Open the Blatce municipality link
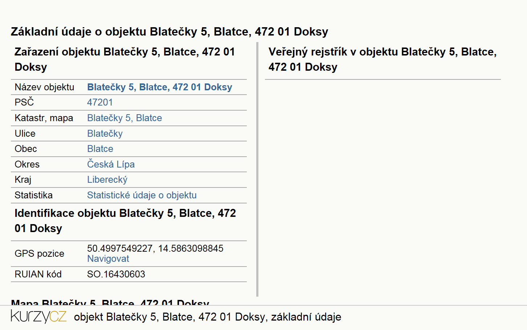Screen dimensions: 527x330 tap(100, 149)
